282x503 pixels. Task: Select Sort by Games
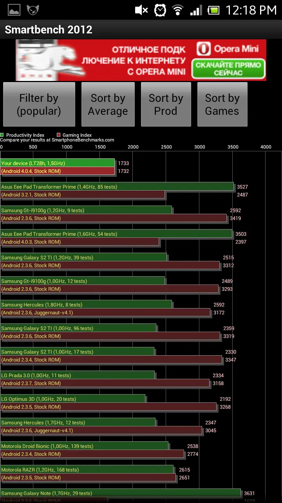point(222,104)
